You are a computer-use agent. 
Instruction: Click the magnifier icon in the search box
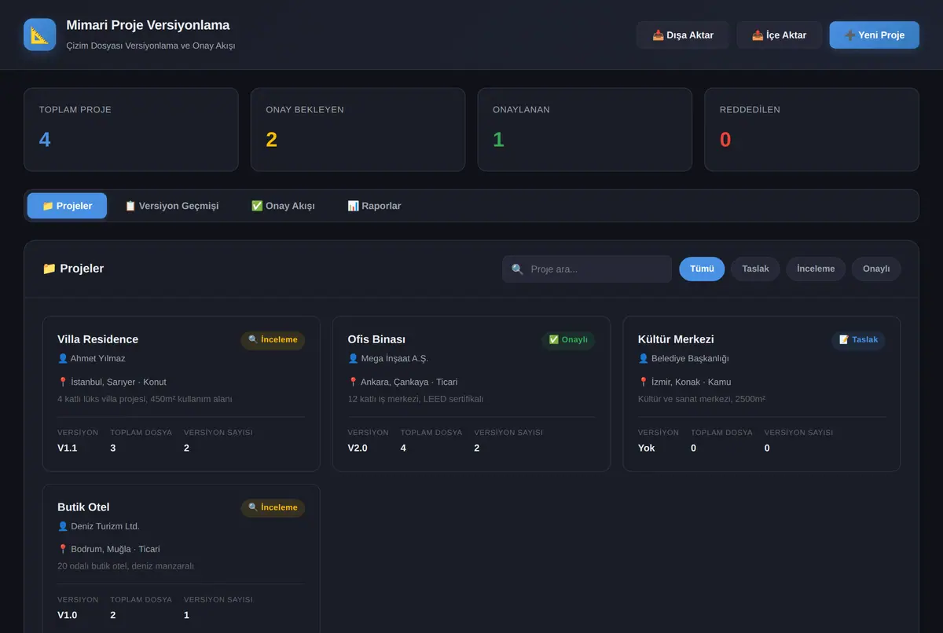[x=517, y=269]
